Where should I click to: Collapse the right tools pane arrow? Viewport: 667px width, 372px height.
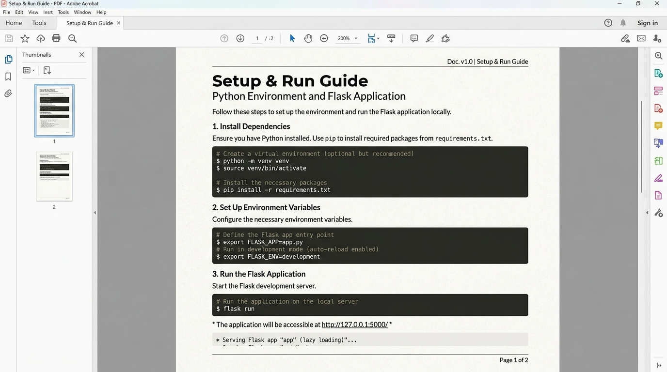pos(647,213)
